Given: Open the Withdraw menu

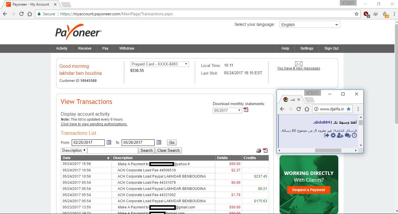Looking at the screenshot, I should pos(127,48).
